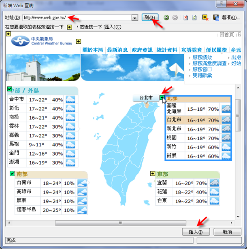
Task: Click the scroll right arrow
Action: coord(232,223)
